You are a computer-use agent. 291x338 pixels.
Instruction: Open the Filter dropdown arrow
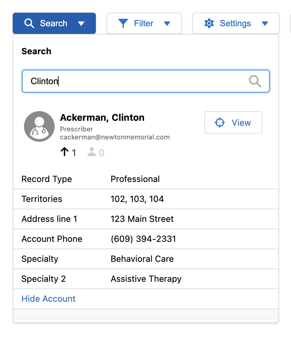(x=167, y=24)
